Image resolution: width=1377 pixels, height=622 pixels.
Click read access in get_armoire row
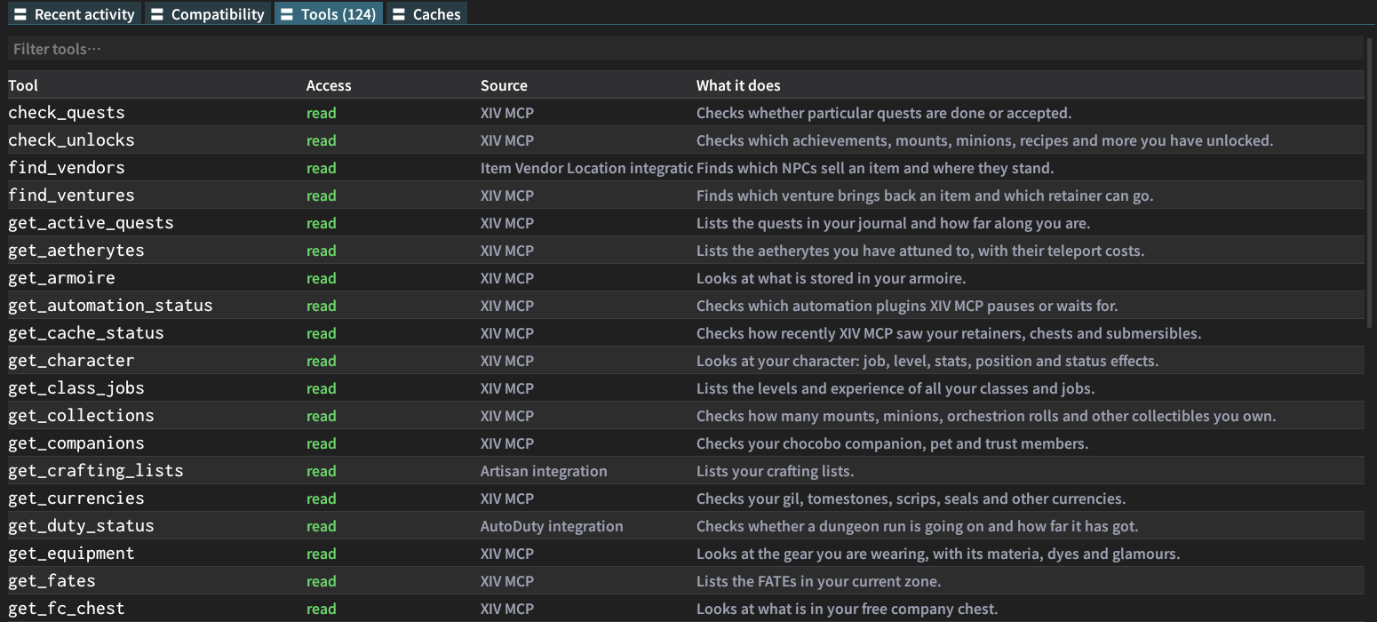(x=322, y=278)
